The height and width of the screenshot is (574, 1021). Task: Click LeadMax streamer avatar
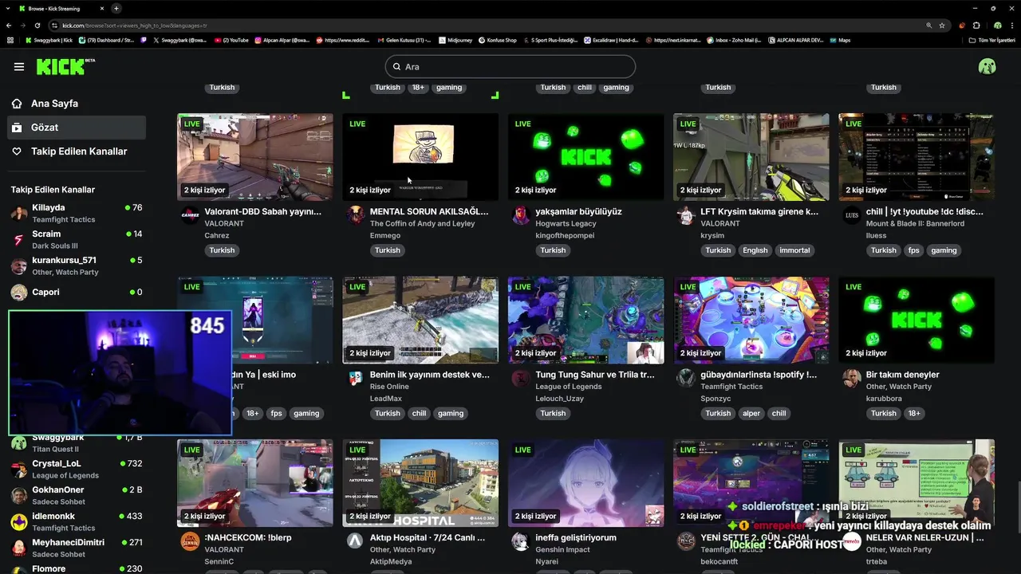(x=356, y=379)
